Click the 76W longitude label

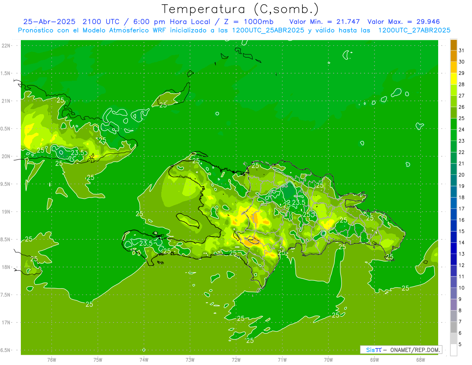52,359
